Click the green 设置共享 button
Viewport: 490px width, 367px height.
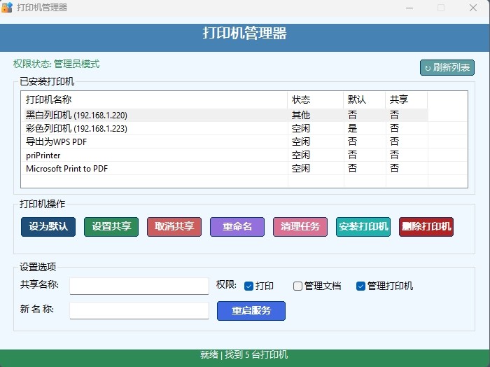(111, 227)
